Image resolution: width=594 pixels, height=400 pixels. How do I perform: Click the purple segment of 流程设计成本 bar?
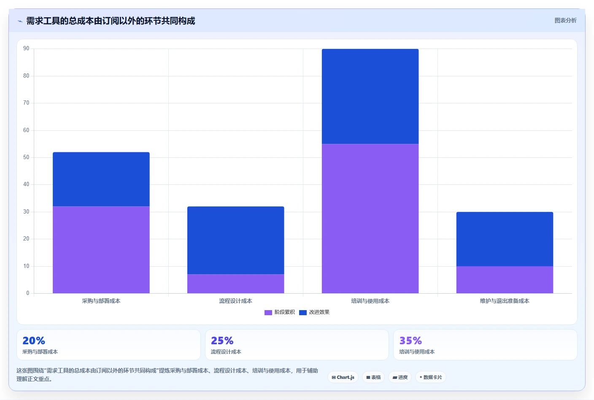[235, 284]
